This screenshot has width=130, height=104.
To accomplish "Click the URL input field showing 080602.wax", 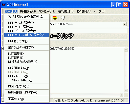I will (x=86, y=24).
